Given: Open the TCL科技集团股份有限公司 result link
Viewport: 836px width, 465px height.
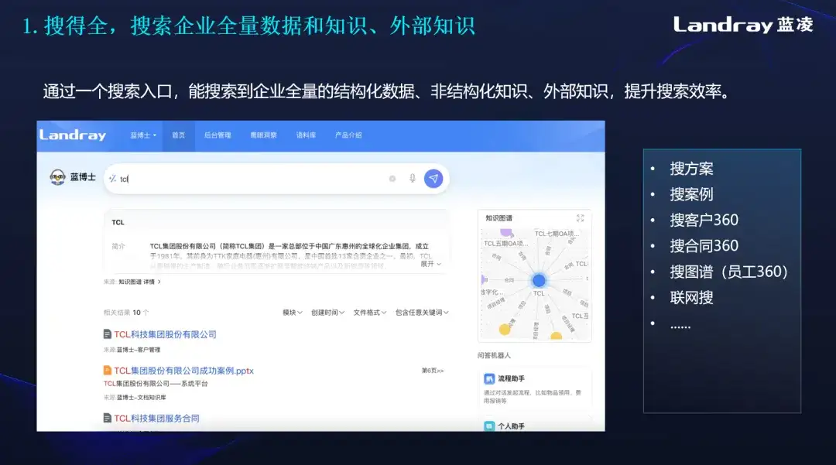Looking at the screenshot, I should (x=166, y=334).
